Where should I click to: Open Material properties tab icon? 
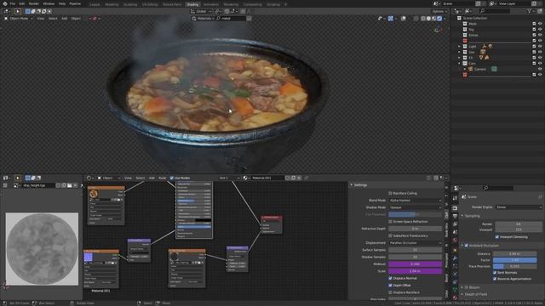[455, 297]
